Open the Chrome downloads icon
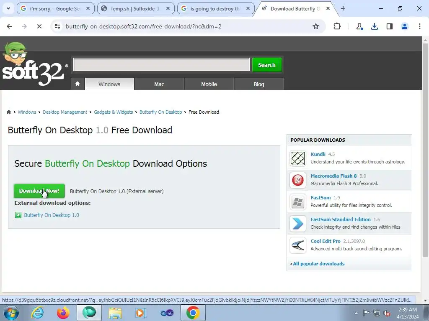The image size is (429, 321). click(374, 26)
